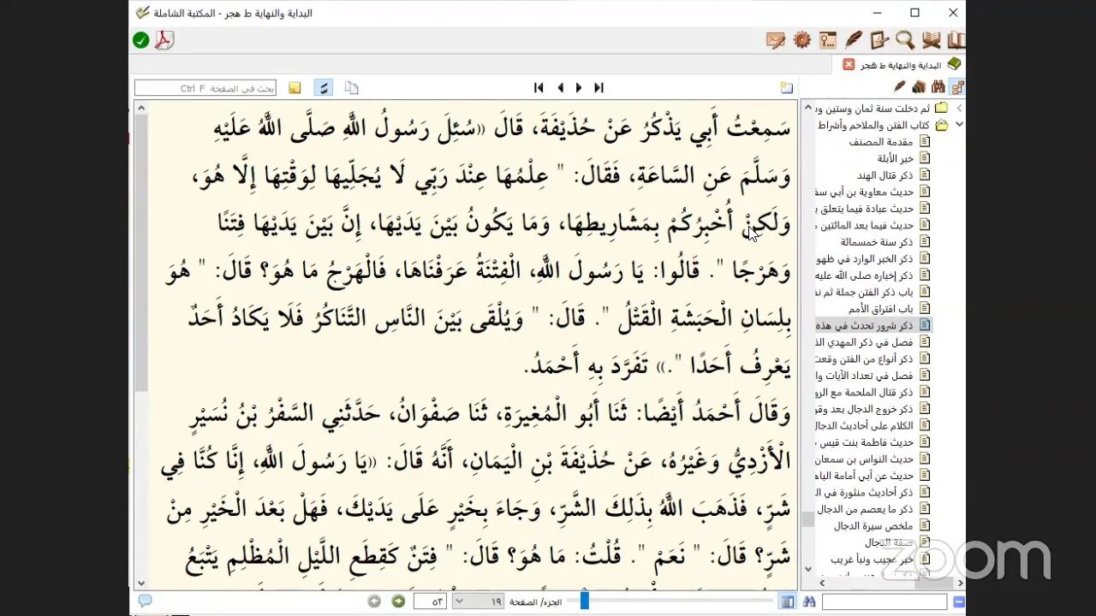Click the blue minus button at bottom right
1096x616 pixels.
959,601
